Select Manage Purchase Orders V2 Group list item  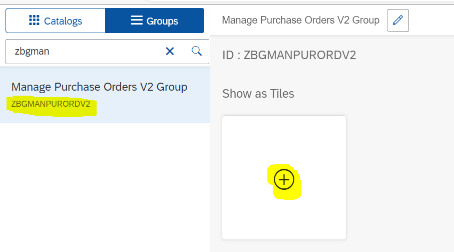pos(105,95)
